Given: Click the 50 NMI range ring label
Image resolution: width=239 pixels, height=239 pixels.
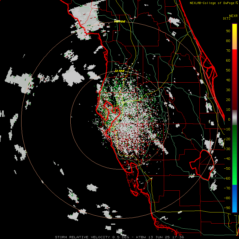Looking at the screenshot, I should (119, 71).
